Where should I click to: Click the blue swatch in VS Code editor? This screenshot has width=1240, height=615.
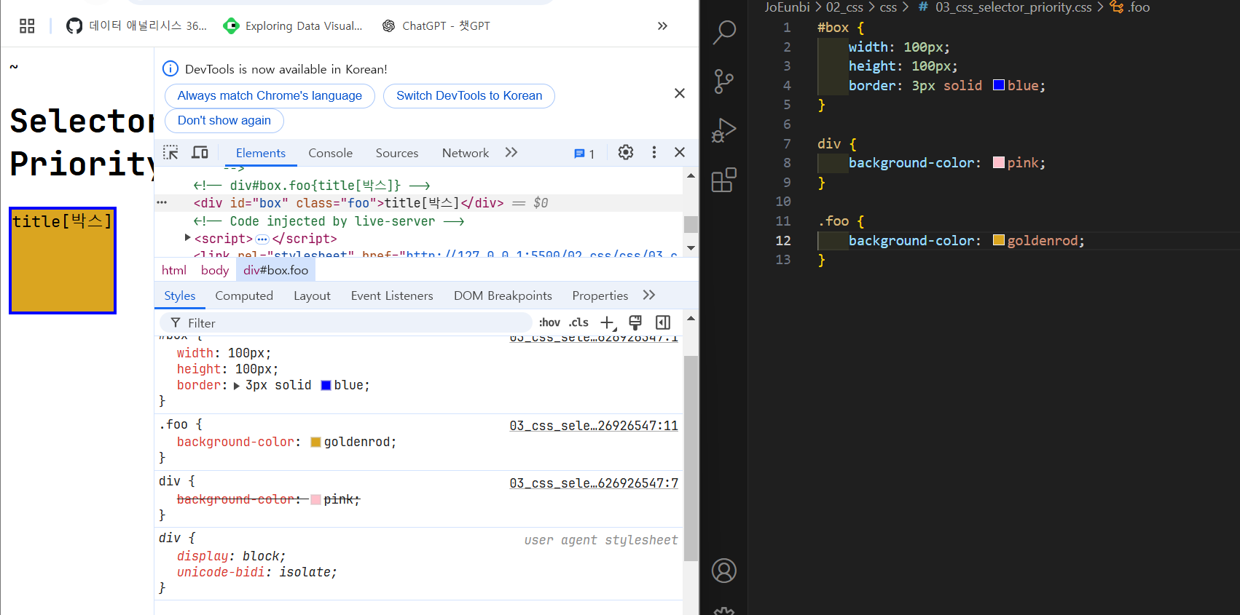click(x=999, y=85)
